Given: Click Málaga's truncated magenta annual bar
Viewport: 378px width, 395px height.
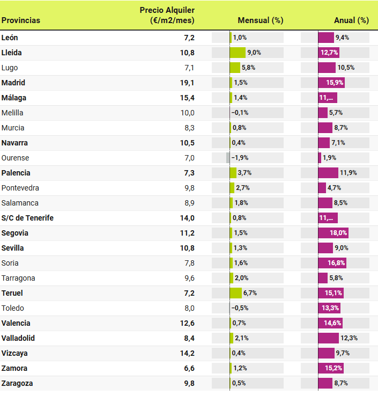Looking at the screenshot, I should tap(328, 98).
